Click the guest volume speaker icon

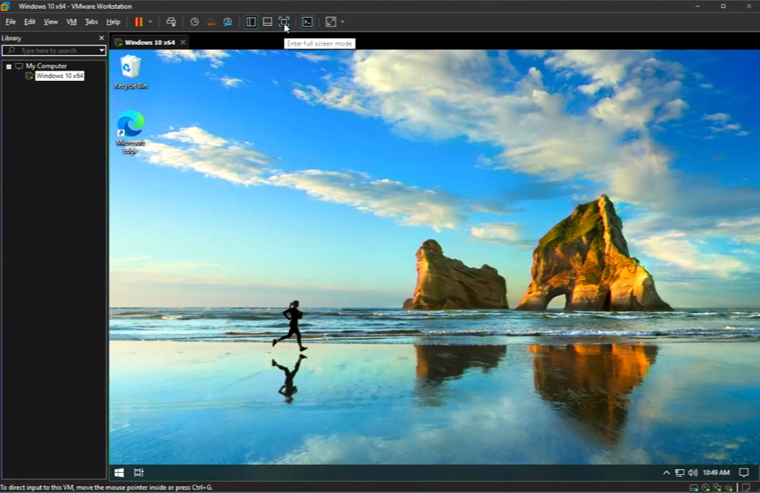pyautogui.click(x=693, y=473)
